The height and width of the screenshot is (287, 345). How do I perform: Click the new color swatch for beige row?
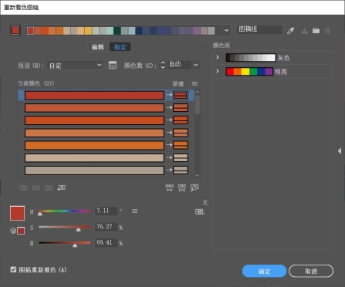181,157
